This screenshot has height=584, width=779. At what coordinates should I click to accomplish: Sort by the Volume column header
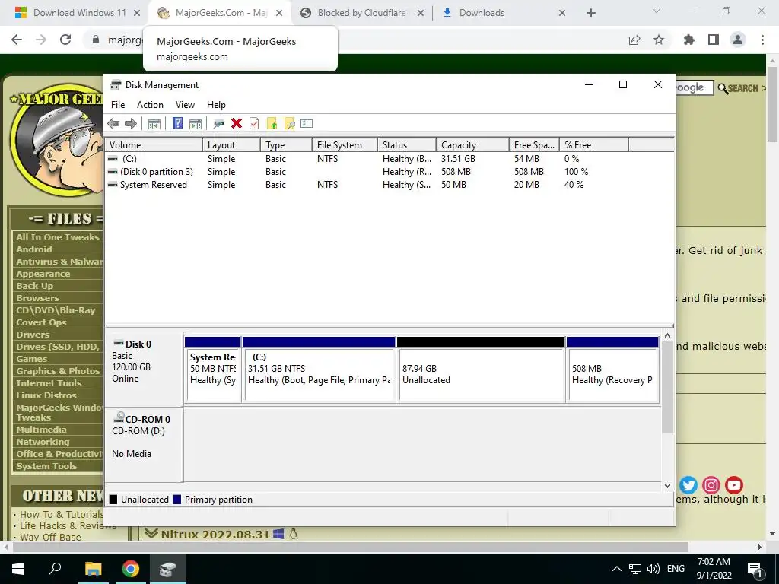pyautogui.click(x=154, y=145)
